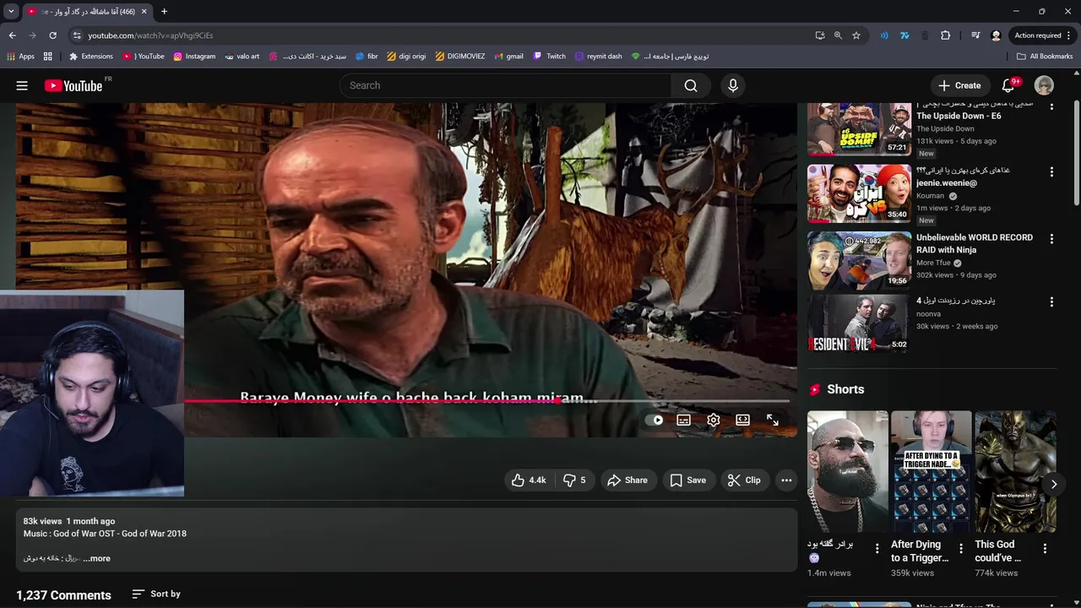Bookmark this page with the star
The image size is (1081, 608).
click(x=856, y=35)
